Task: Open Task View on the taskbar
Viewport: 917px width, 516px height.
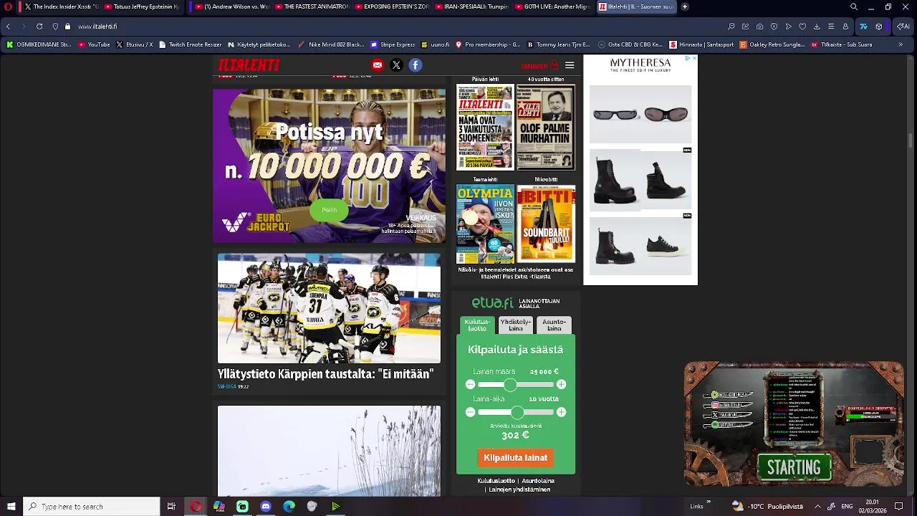Action: pyautogui.click(x=171, y=507)
